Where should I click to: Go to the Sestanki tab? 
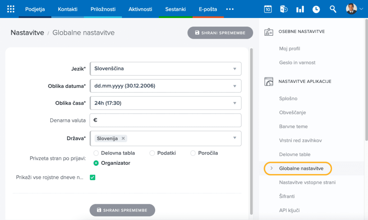pos(175,9)
